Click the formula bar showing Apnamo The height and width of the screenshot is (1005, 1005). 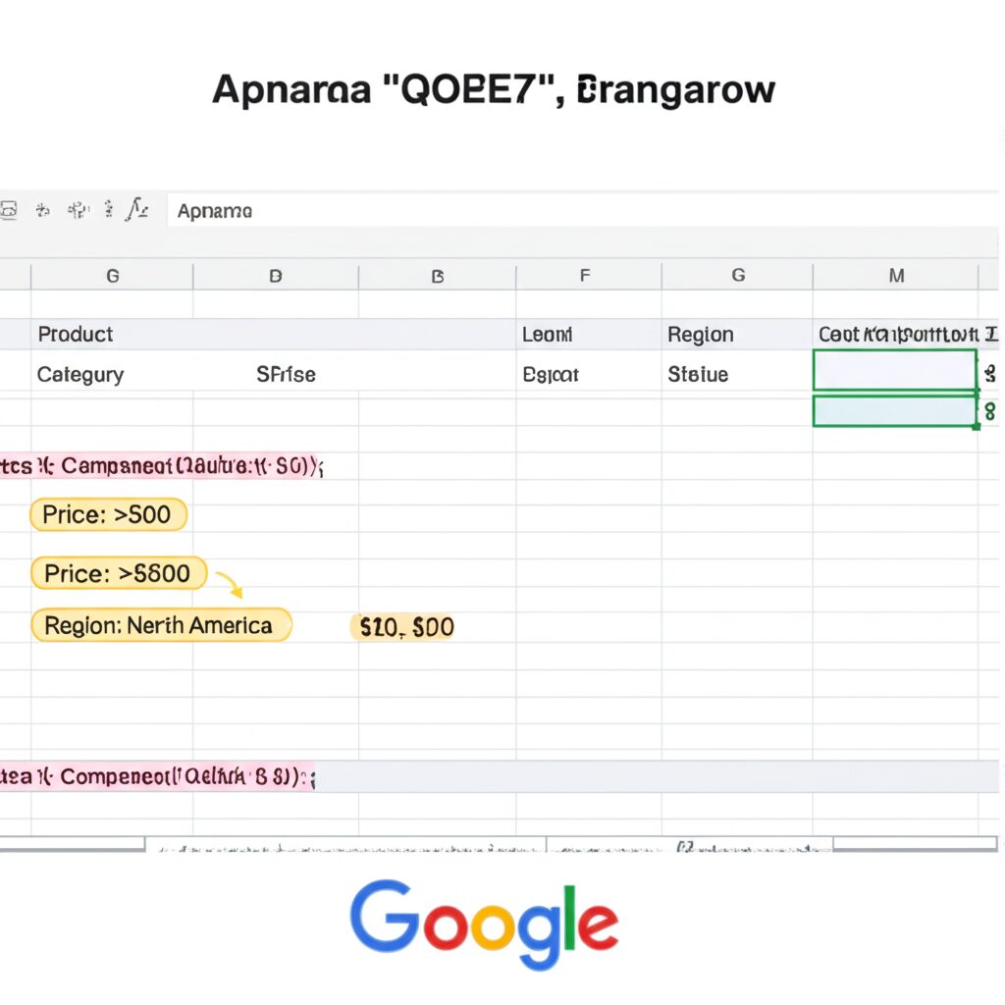(582, 210)
